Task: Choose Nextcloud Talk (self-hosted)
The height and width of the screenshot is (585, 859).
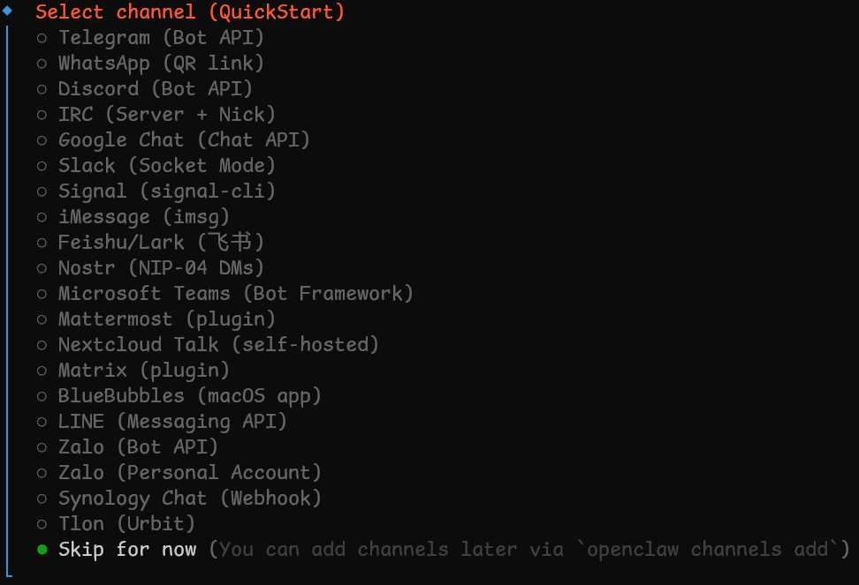Action: (217, 345)
